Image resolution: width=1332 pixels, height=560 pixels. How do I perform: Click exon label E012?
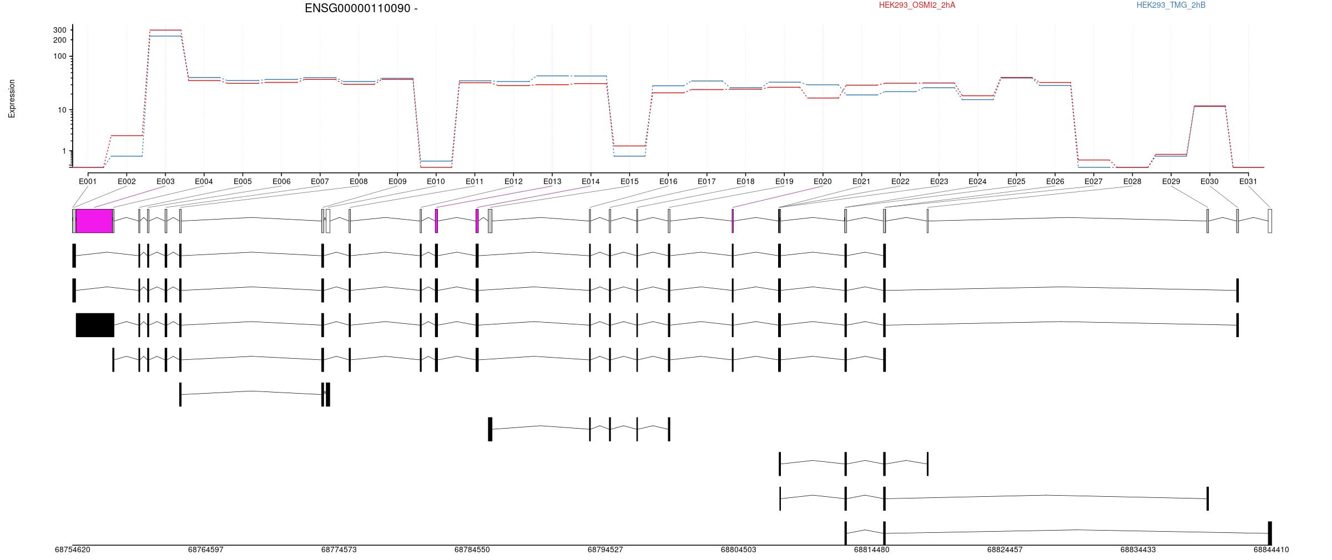(x=513, y=181)
